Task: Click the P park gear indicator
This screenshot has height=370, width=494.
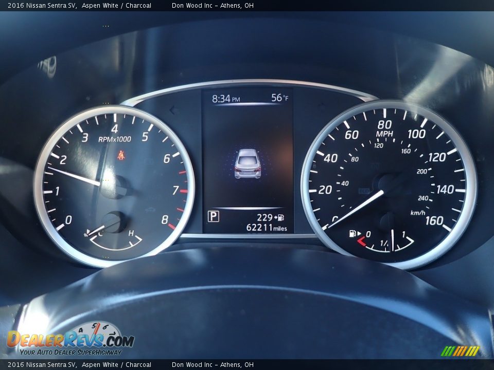Action: (x=213, y=216)
